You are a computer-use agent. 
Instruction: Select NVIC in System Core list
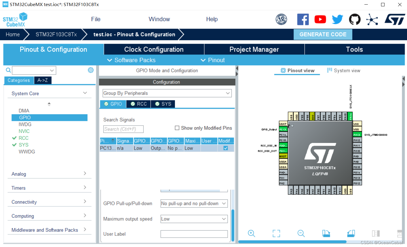pos(24,131)
